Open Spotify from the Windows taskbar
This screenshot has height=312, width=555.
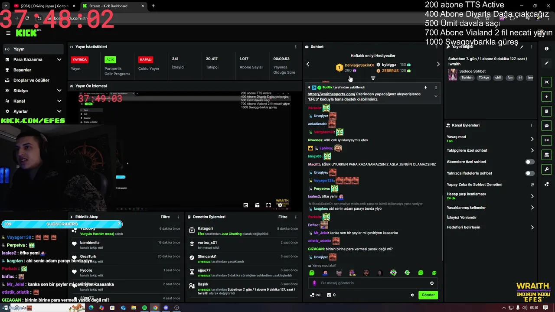click(144, 308)
